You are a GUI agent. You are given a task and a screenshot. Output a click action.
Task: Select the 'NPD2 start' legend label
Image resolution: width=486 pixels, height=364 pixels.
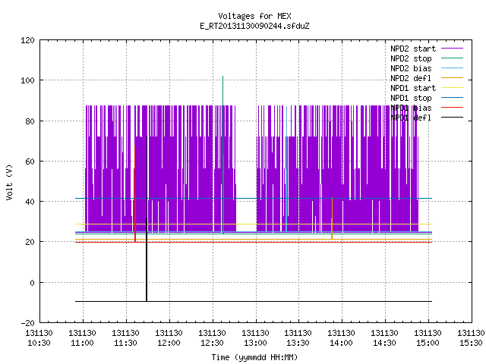[x=413, y=49]
